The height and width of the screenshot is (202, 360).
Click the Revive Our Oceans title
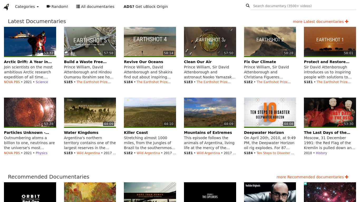tap(143, 62)
